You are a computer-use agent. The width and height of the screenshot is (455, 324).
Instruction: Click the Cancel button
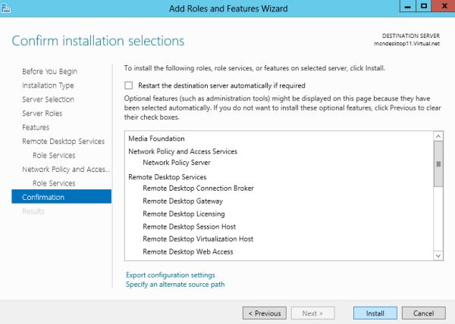pos(423,313)
